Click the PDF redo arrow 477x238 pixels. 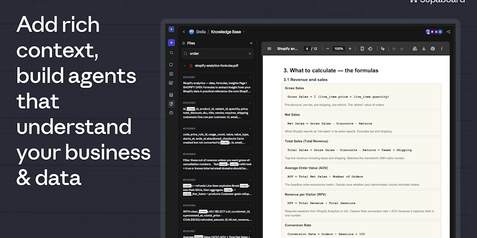click(x=402, y=48)
